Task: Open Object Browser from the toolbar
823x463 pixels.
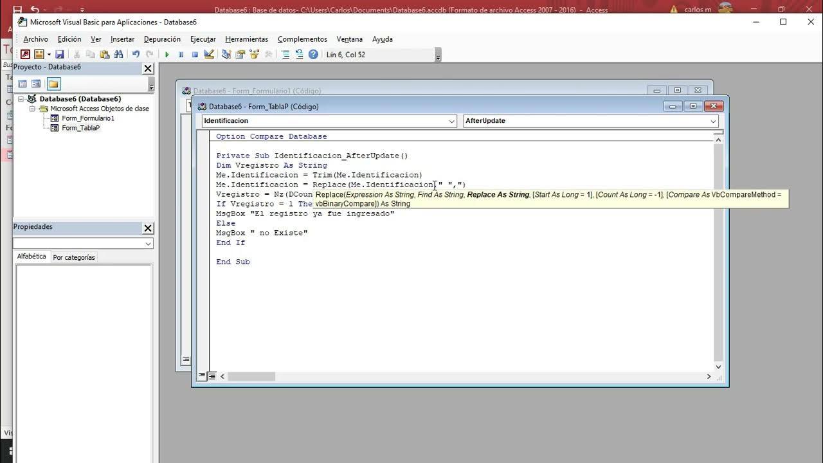Action: click(255, 55)
